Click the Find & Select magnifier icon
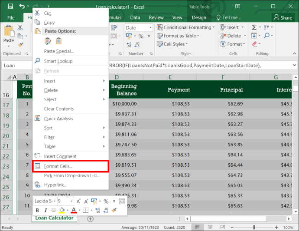 [266, 36]
